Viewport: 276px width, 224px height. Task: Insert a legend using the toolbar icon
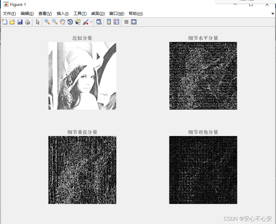[x=116, y=22]
